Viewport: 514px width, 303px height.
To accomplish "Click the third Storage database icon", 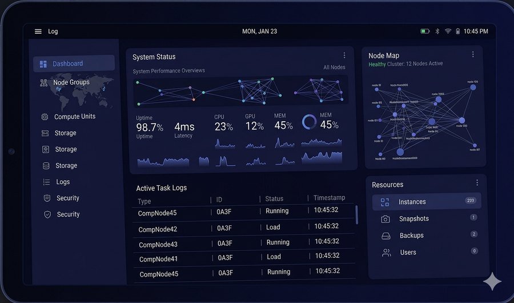I will point(46,166).
